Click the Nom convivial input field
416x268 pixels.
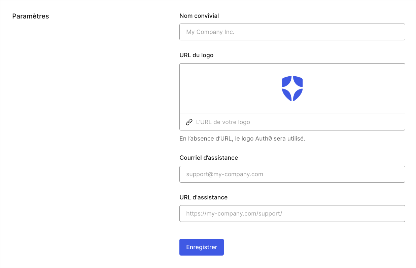tap(292, 32)
